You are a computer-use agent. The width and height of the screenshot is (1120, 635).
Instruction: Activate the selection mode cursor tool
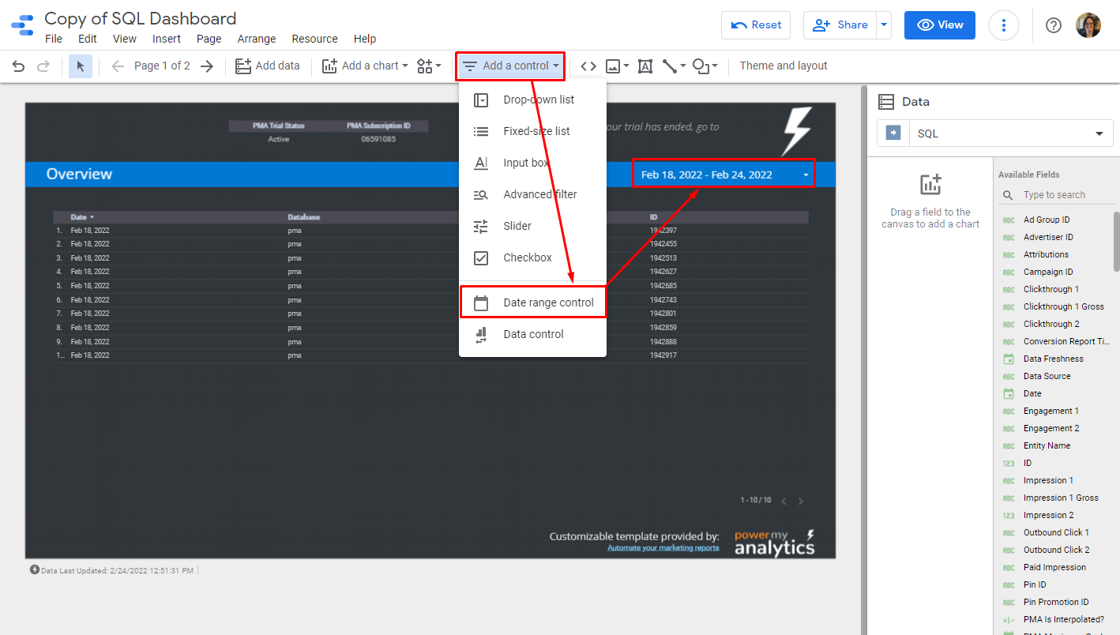[x=80, y=66]
